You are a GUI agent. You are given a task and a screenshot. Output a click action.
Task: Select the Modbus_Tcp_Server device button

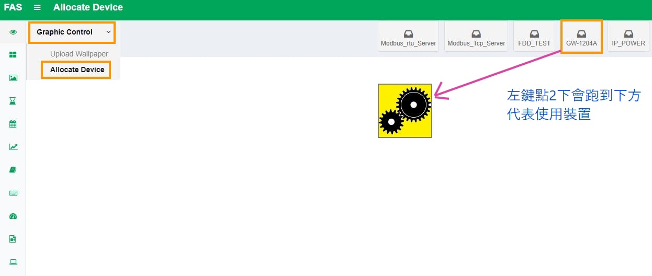[x=476, y=37]
